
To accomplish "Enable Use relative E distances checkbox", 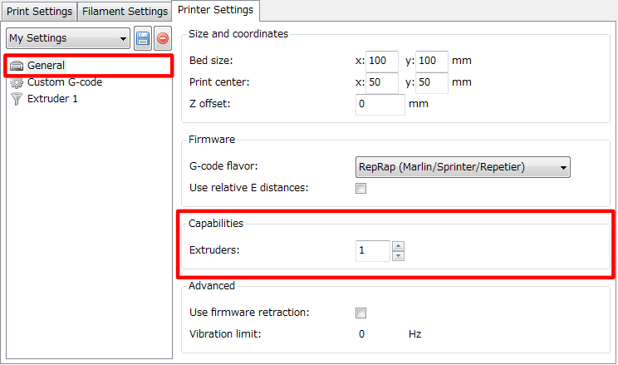I will coord(360,188).
